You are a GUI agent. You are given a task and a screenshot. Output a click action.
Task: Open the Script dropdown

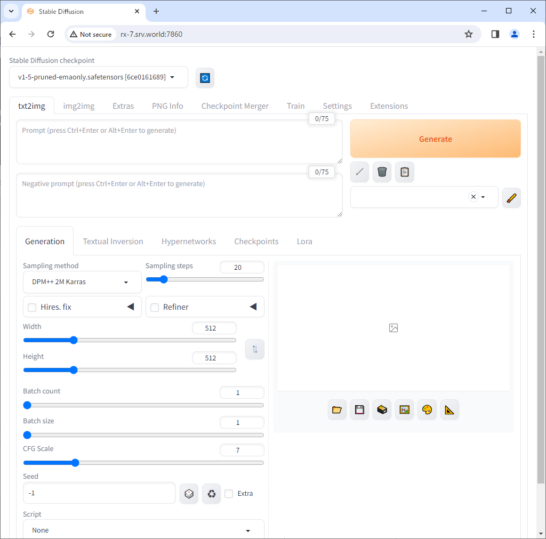pyautogui.click(x=143, y=529)
